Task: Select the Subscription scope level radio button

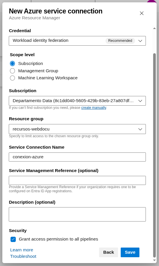Action: (12, 64)
